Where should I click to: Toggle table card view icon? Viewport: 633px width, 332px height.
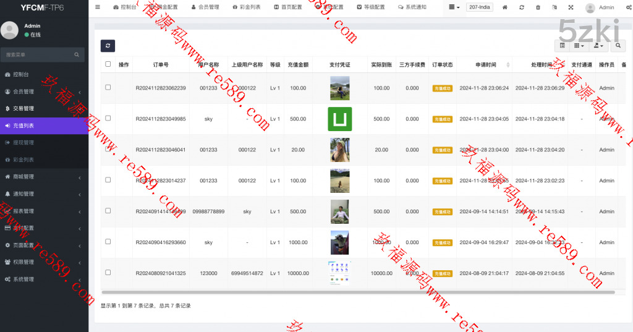(562, 46)
